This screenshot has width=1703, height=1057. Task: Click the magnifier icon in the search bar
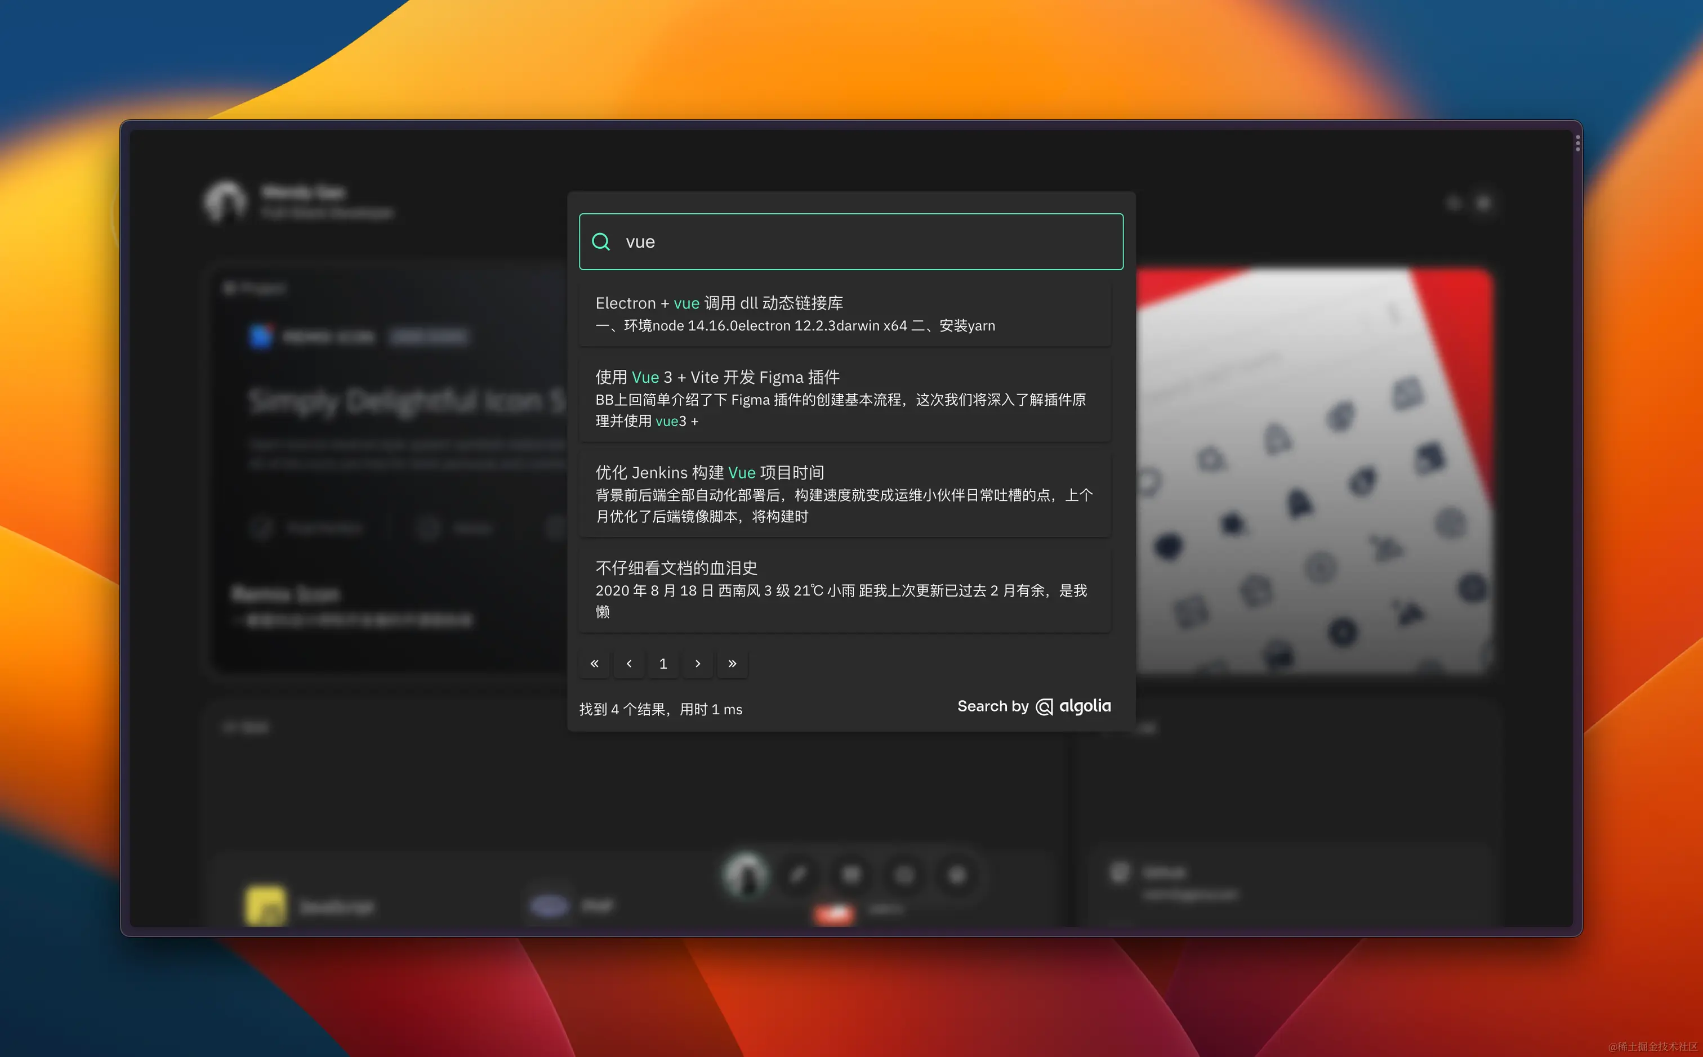(601, 241)
